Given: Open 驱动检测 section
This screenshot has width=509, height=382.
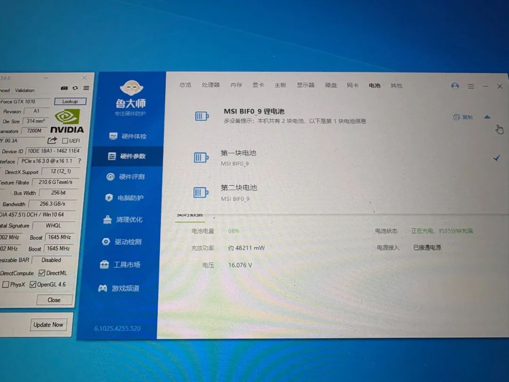Looking at the screenshot, I should click(x=122, y=241).
